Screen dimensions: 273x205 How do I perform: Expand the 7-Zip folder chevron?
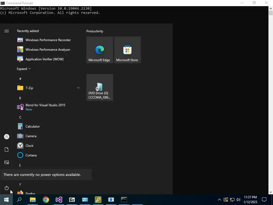pos(78,88)
